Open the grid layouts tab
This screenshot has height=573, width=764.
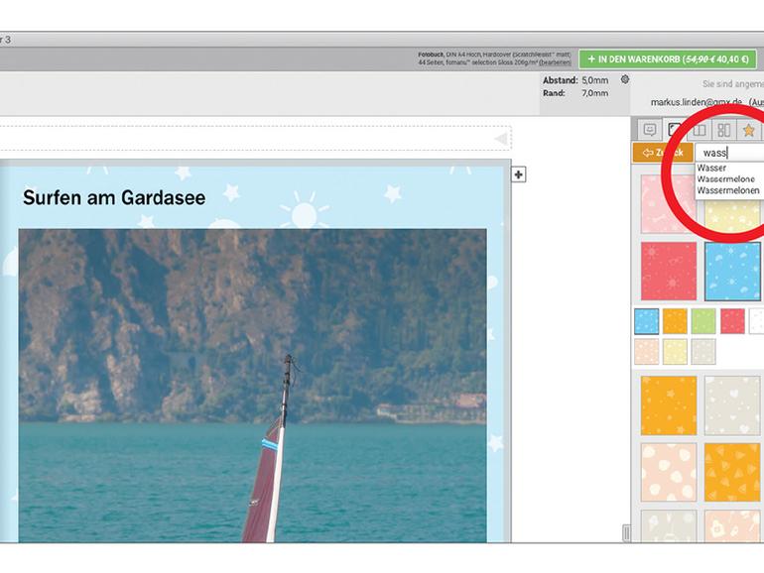point(724,130)
